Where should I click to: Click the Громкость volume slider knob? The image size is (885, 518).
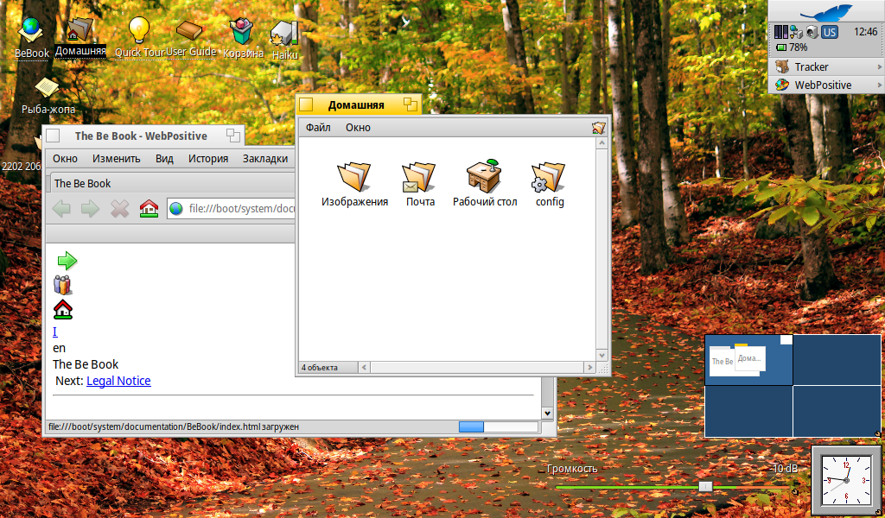pyautogui.click(x=705, y=487)
